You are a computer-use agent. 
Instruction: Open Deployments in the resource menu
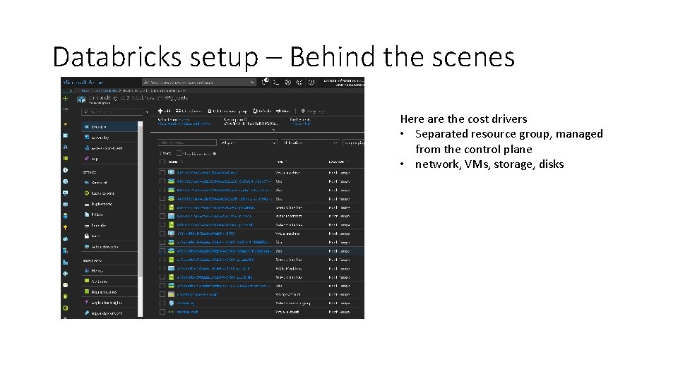pyautogui.click(x=109, y=204)
